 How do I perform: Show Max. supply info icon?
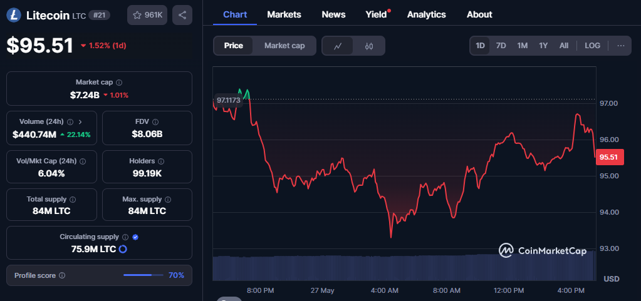[x=168, y=199]
